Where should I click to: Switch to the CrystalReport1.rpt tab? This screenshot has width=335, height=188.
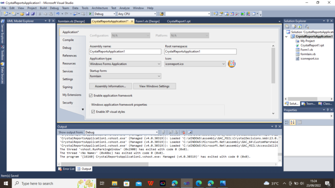[x=178, y=21]
